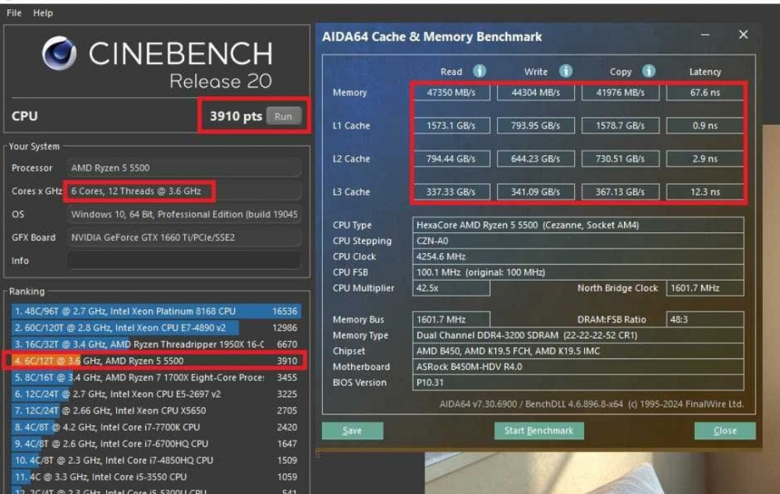Open the Help menu in Cinebench
780x494 pixels.
pyautogui.click(x=42, y=12)
